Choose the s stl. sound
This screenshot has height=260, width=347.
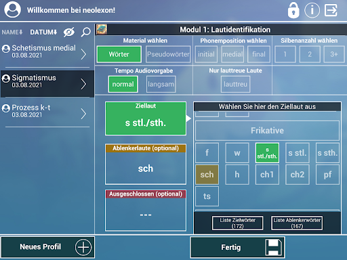click(x=298, y=153)
